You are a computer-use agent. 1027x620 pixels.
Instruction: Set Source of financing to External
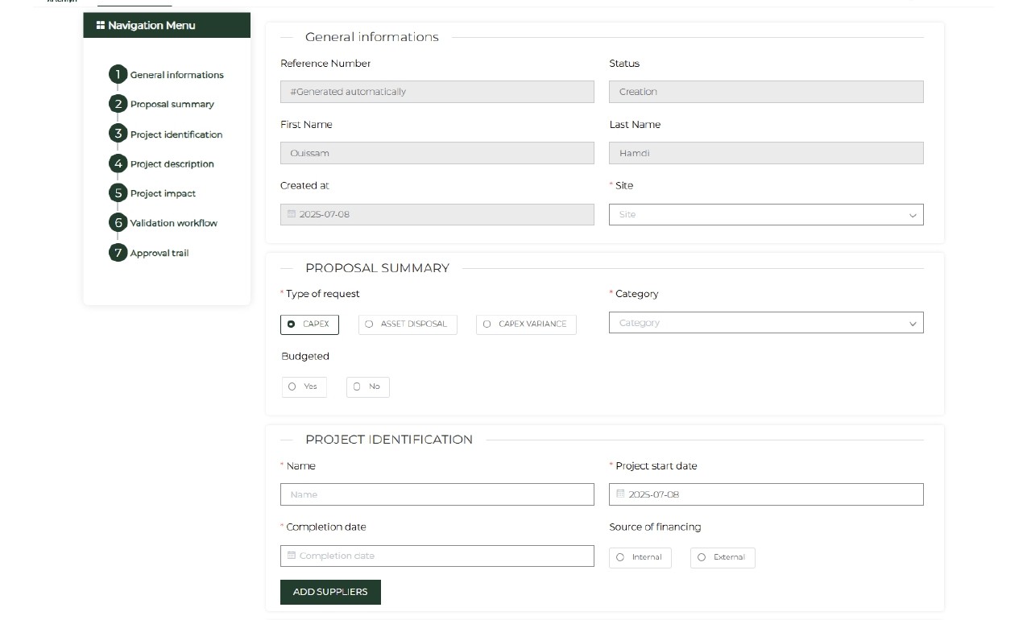pyautogui.click(x=722, y=557)
